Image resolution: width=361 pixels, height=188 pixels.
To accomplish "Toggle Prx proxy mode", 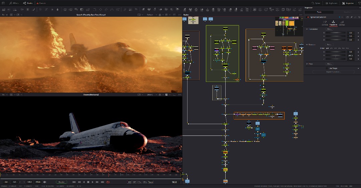I will (x=140, y=182).
